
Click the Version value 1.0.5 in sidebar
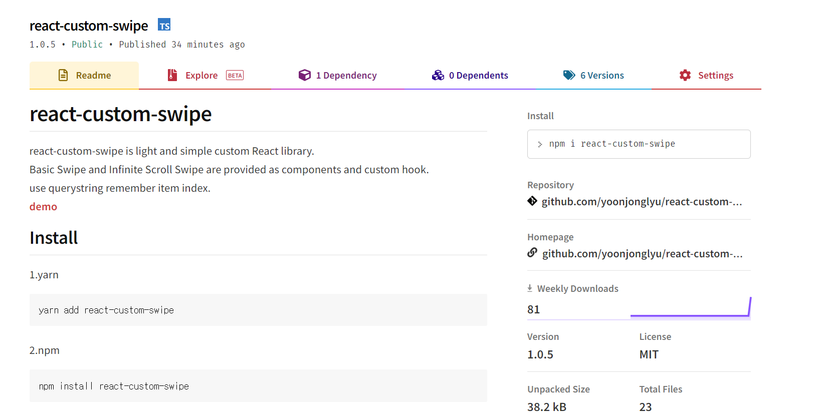tap(540, 354)
